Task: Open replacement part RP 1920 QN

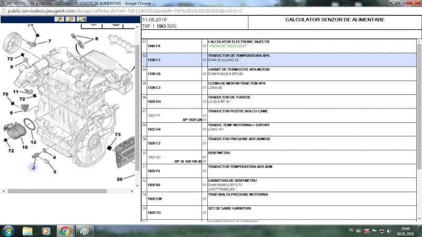Action: [x=192, y=120]
